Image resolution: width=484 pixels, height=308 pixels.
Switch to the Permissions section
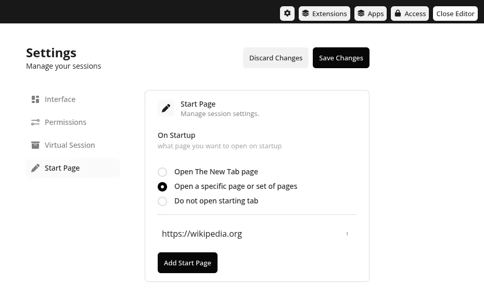point(66,122)
